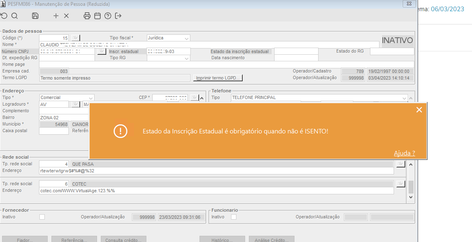Click the 03/04/2023 14:10:14 atualização timestamp
The width and height of the screenshot is (472, 242).
tap(390, 78)
